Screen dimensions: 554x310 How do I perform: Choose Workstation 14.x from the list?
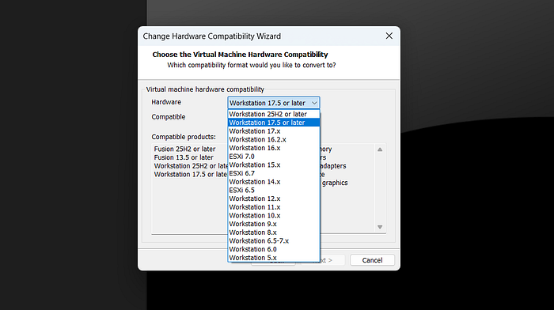(274, 182)
